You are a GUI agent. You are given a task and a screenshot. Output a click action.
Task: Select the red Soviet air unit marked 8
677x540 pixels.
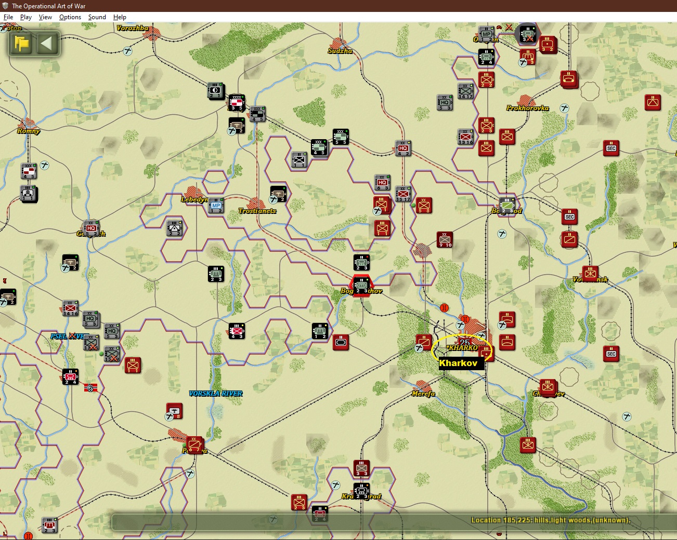tap(174, 411)
